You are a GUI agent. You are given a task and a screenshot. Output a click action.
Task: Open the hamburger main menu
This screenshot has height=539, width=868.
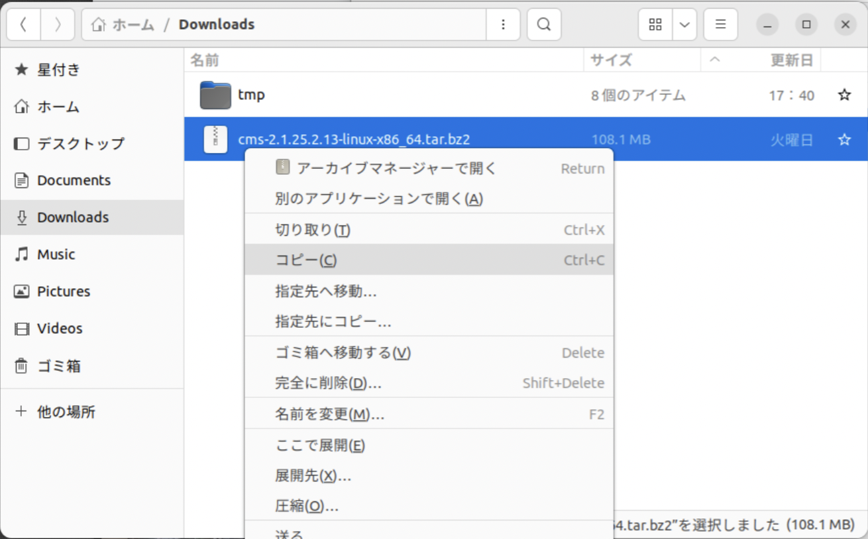pyautogui.click(x=721, y=24)
